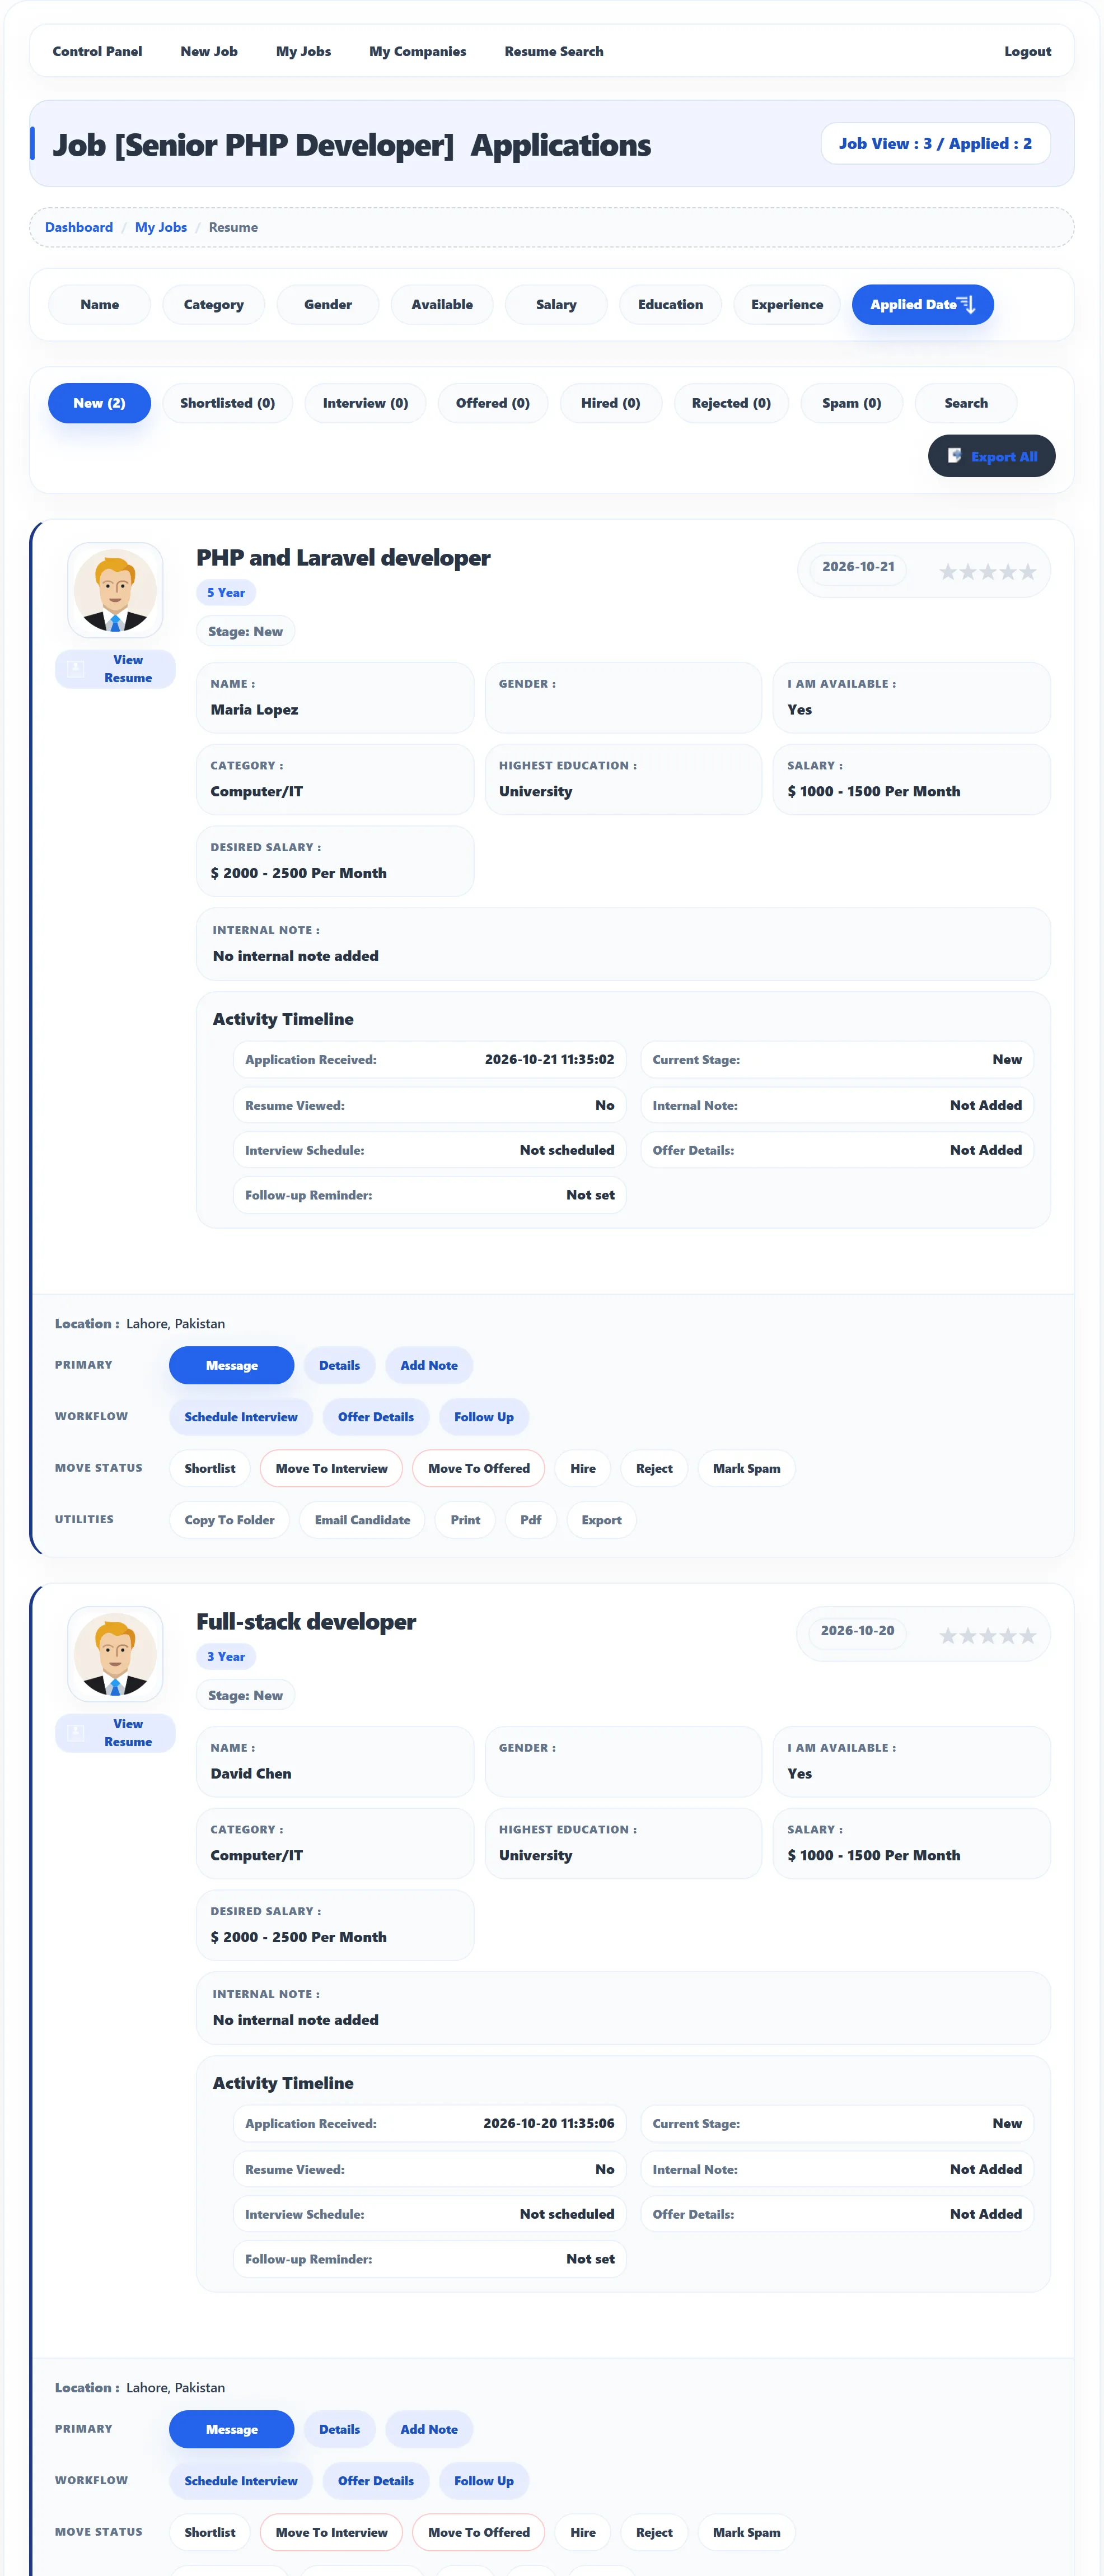The image size is (1104, 2576).
Task: Click David Chen's avatar picture
Action: click(115, 1654)
